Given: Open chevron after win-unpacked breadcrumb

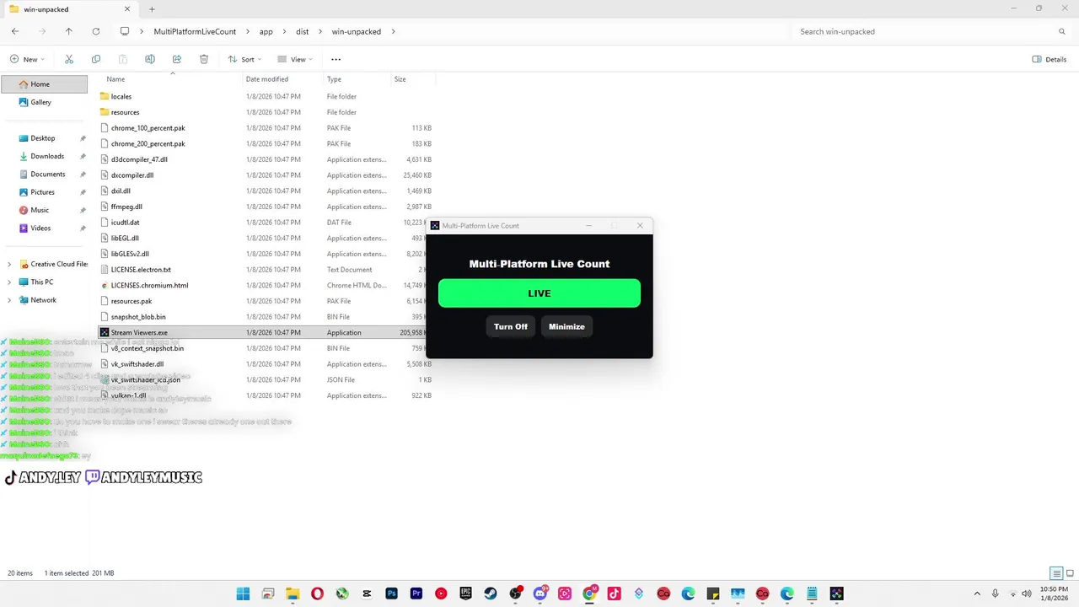Looking at the screenshot, I should 393,31.
